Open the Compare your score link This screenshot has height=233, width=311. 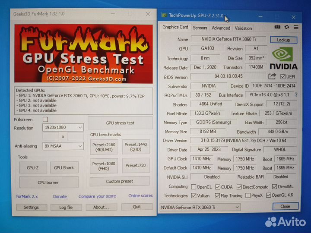[97, 196]
